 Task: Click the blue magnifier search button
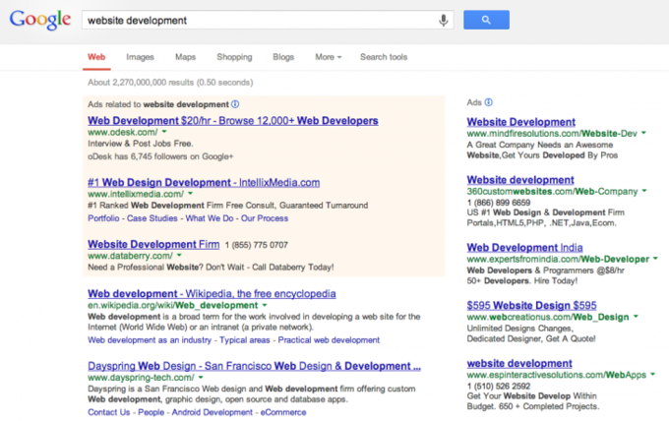tap(486, 20)
